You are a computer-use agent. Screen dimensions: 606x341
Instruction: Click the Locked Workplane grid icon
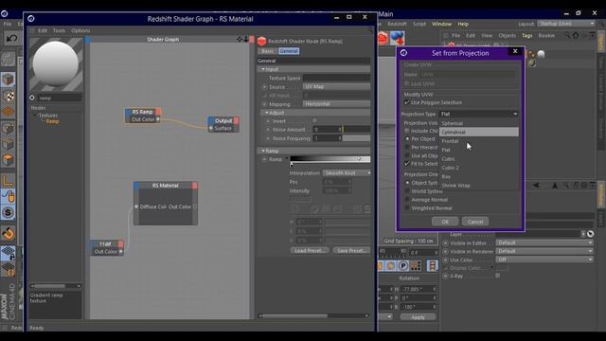point(8,253)
